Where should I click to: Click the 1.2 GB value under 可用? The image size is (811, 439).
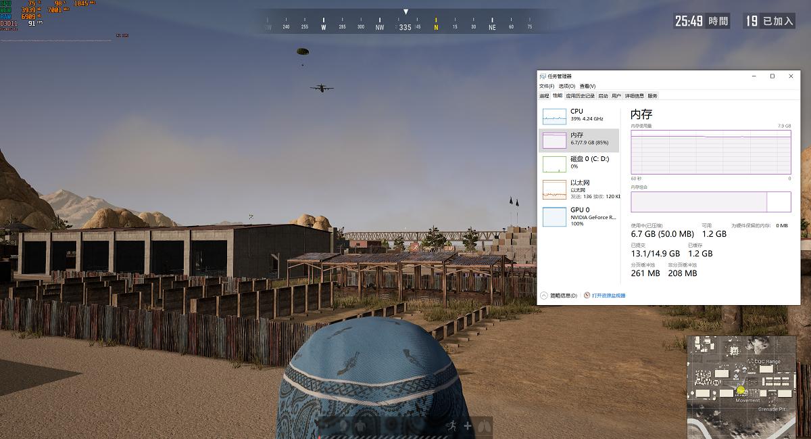pos(714,234)
